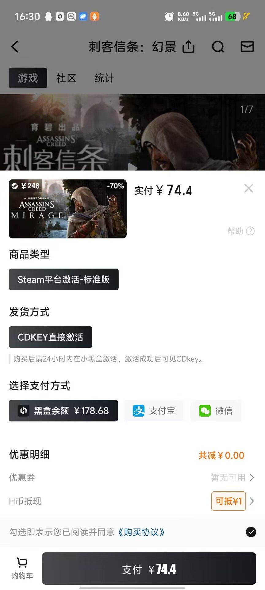Choose 支付宝 as the payment method
Viewport: 265px width, 590px height.
pos(154,411)
